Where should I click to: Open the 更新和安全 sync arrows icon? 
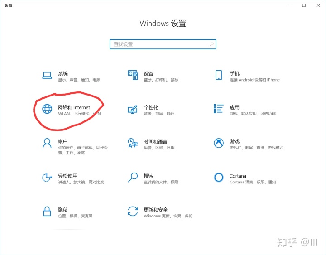[x=133, y=212]
